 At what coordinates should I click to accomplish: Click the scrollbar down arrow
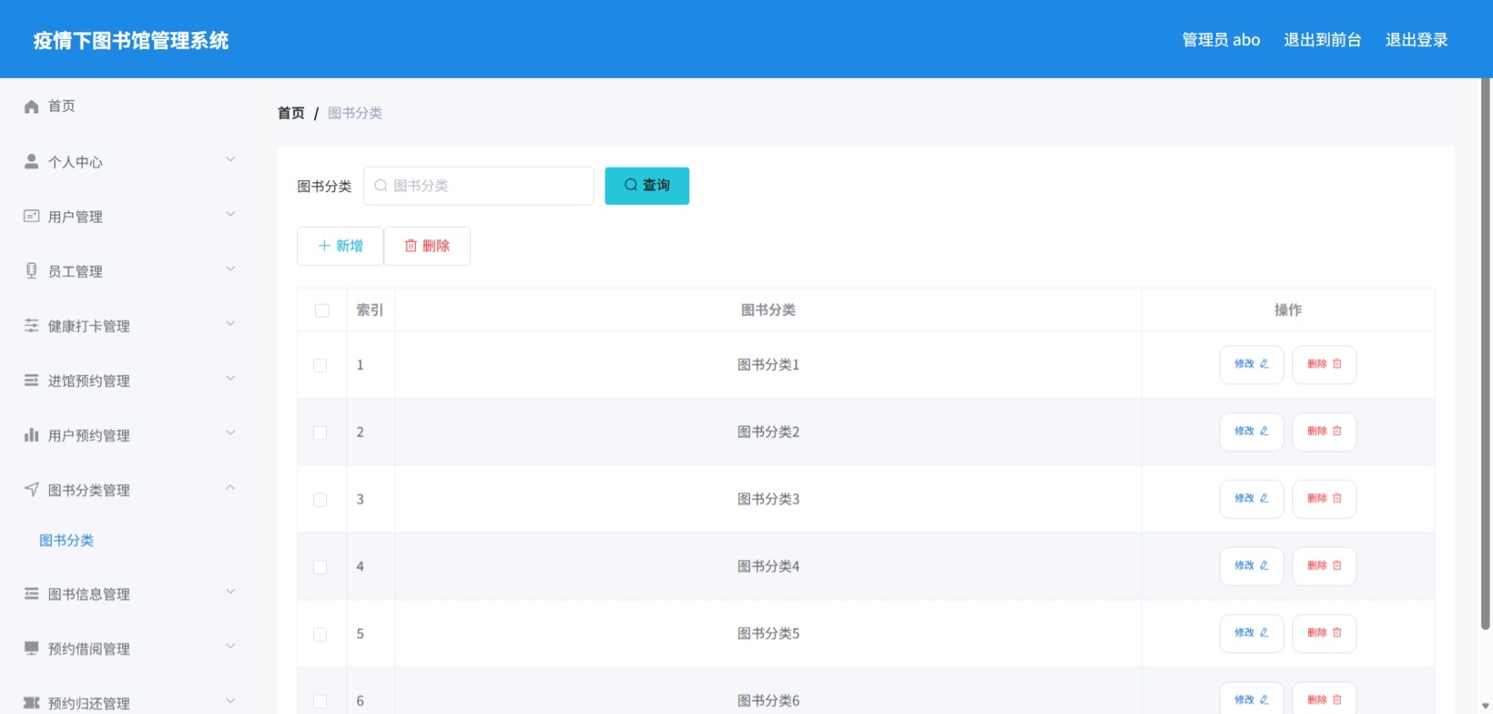point(1485,706)
